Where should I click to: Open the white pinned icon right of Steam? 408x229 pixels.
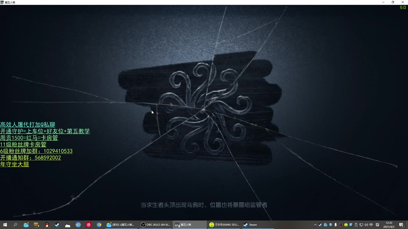[68, 225]
